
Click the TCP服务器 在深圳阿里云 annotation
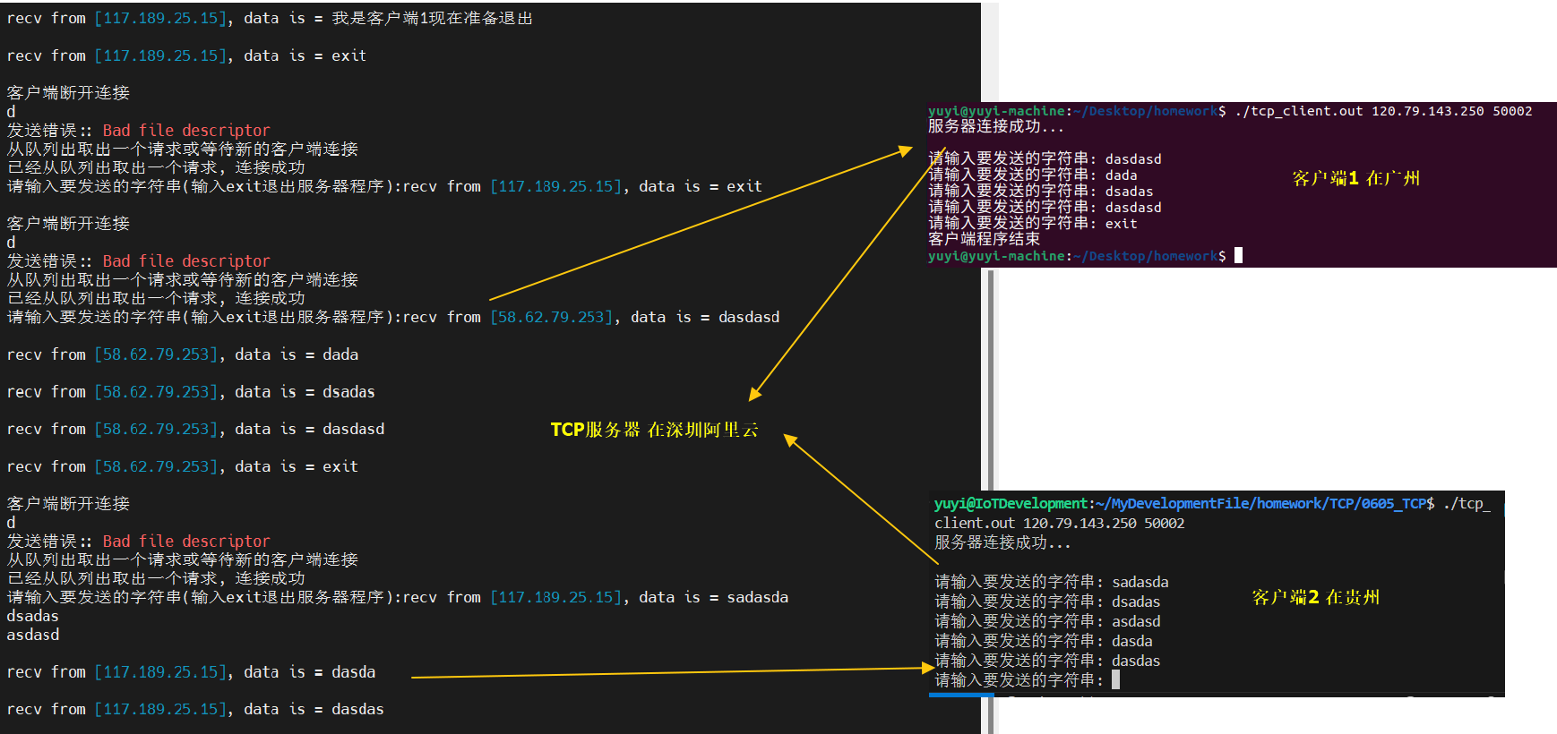pyautogui.click(x=655, y=430)
